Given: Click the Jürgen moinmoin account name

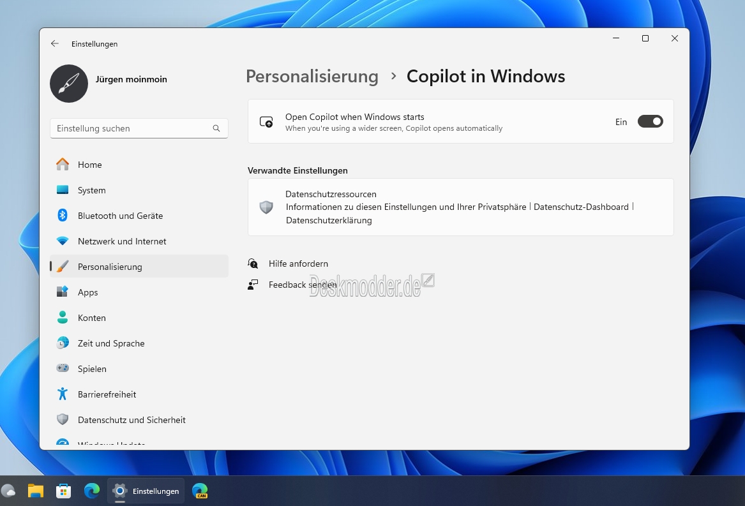Looking at the screenshot, I should tap(131, 79).
